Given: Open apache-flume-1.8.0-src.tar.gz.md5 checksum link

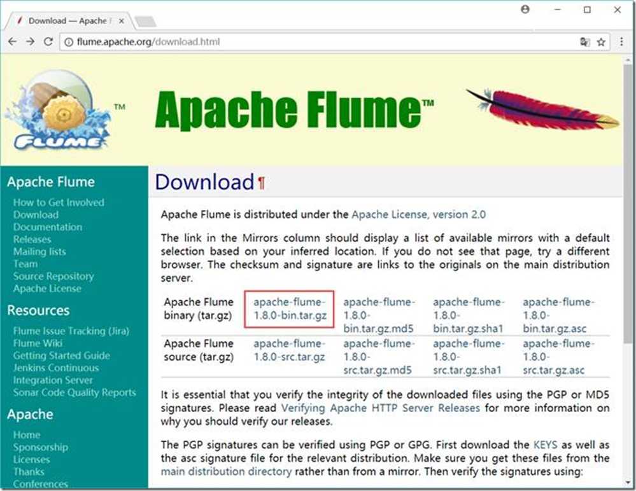Looking at the screenshot, I should 379,357.
